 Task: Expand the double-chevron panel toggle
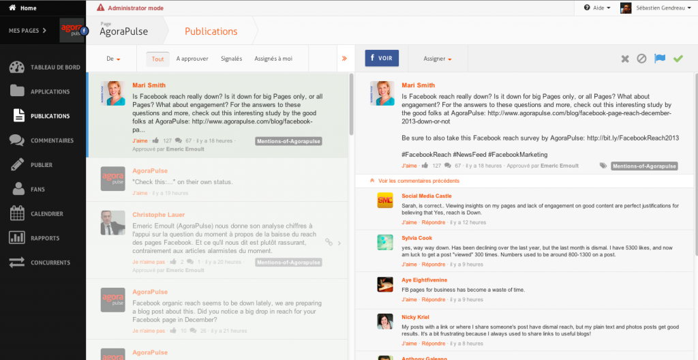tap(344, 59)
